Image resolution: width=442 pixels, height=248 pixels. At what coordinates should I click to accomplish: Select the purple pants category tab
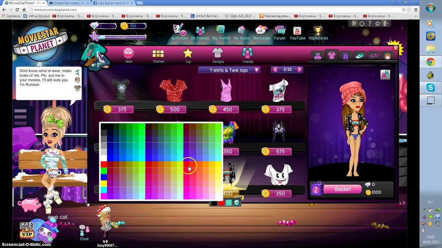[x=345, y=55]
